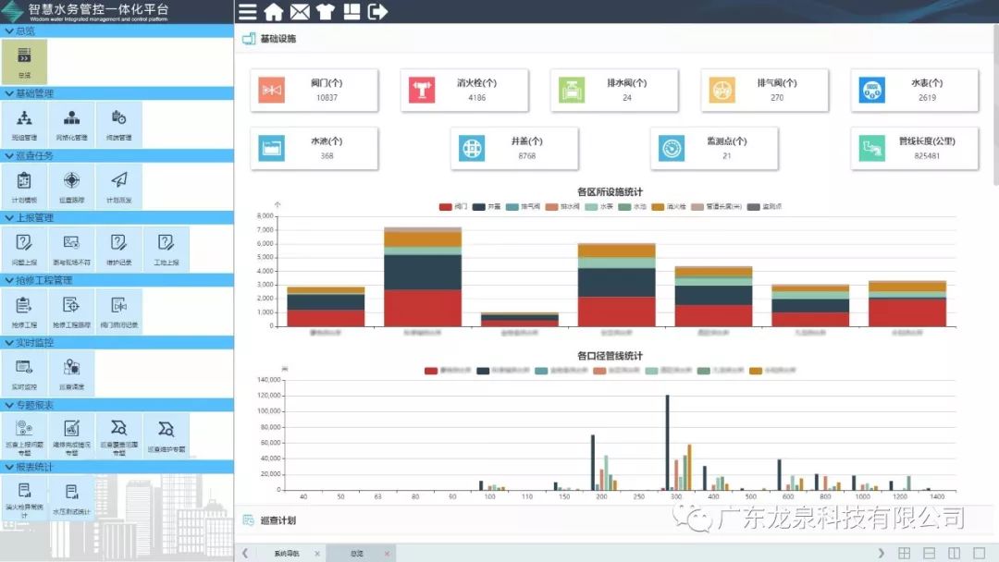This screenshot has width=999, height=562.
Task: Open 计划派发 paper plane icon
Action: pyautogui.click(x=118, y=185)
